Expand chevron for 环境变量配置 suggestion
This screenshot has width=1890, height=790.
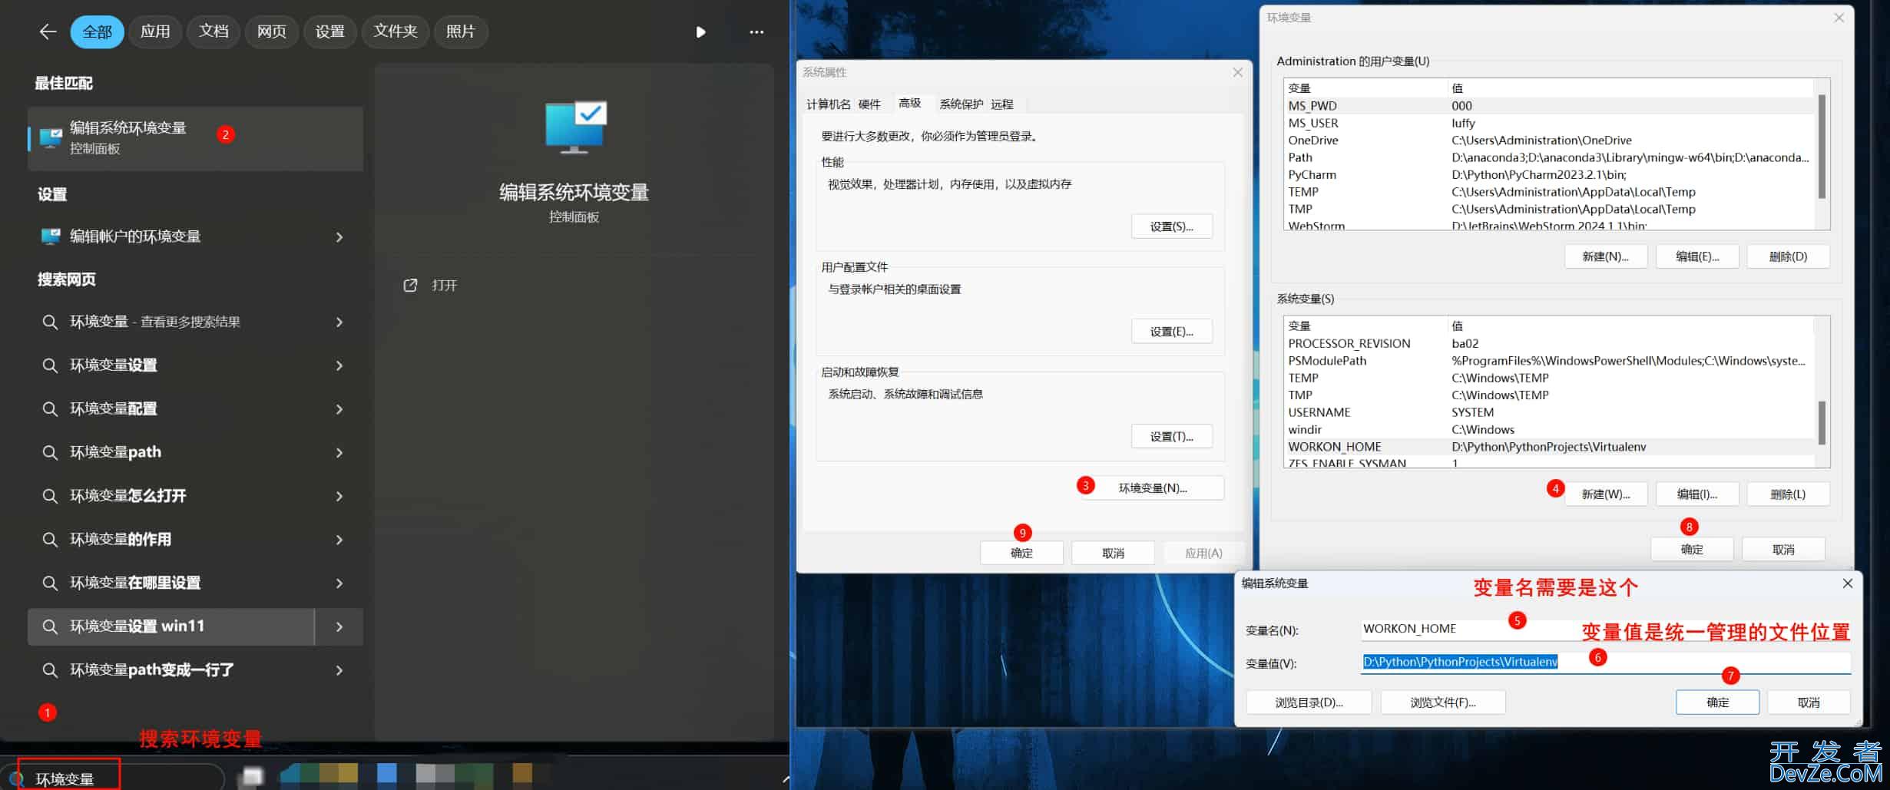339,409
